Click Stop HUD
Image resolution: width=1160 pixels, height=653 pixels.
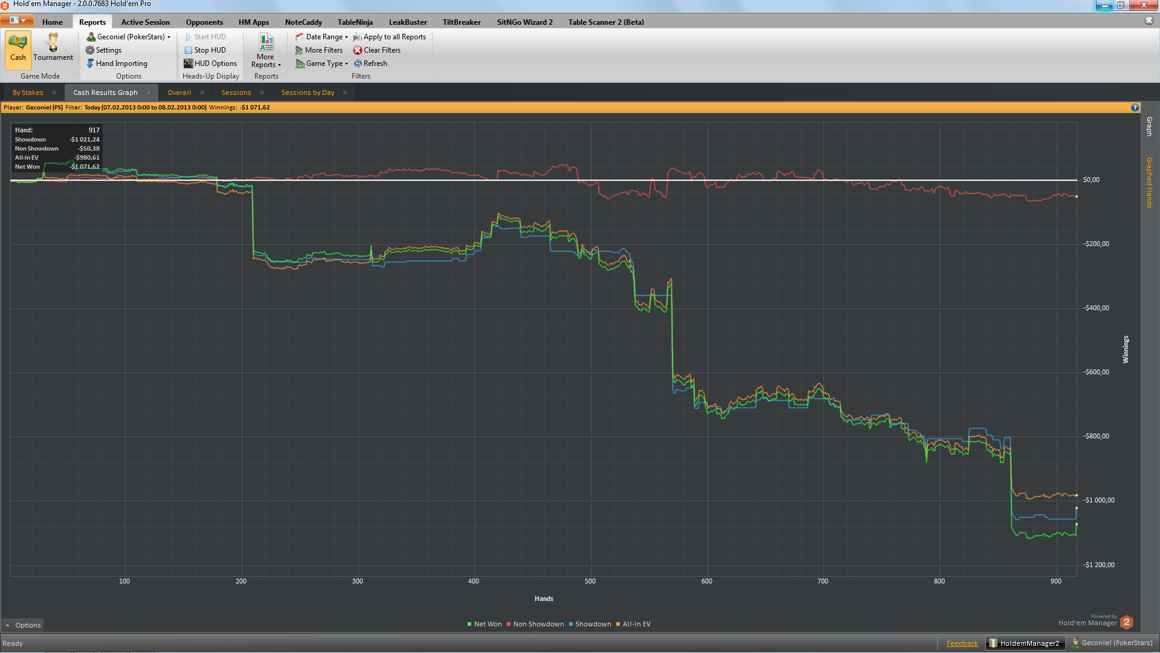click(210, 50)
